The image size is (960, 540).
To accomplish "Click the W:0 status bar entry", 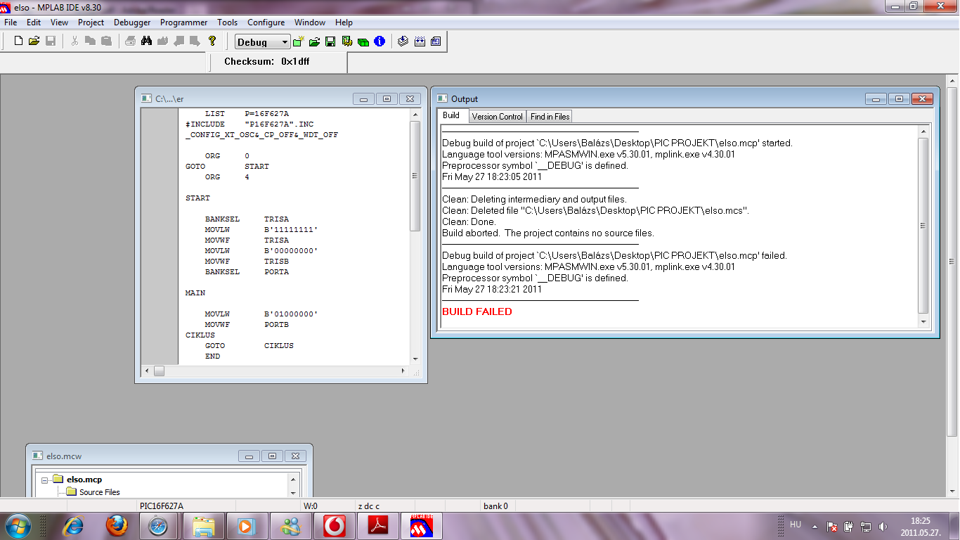I will coord(311,506).
